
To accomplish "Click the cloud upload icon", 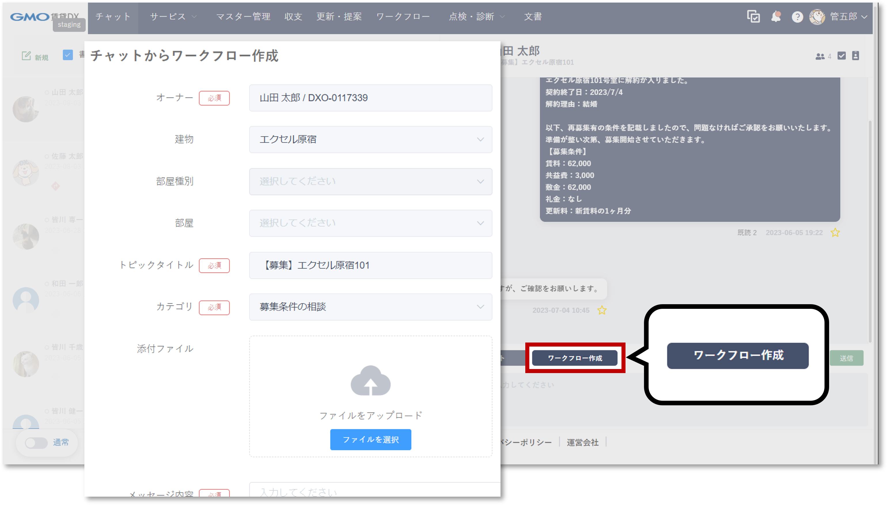I will click(371, 381).
